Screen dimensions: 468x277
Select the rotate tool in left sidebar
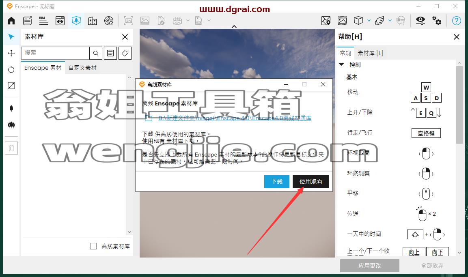[x=11, y=69]
